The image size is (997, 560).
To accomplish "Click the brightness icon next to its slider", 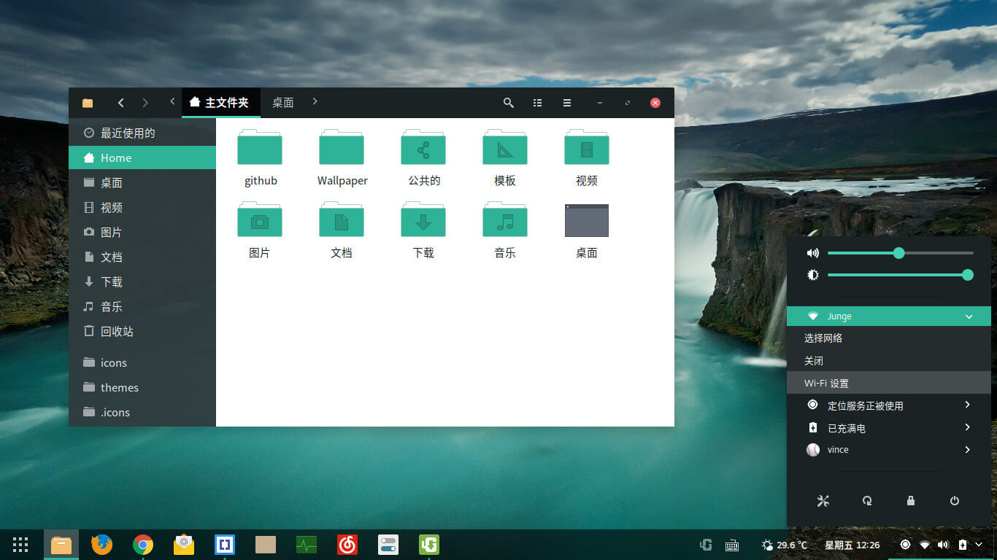I will point(812,275).
